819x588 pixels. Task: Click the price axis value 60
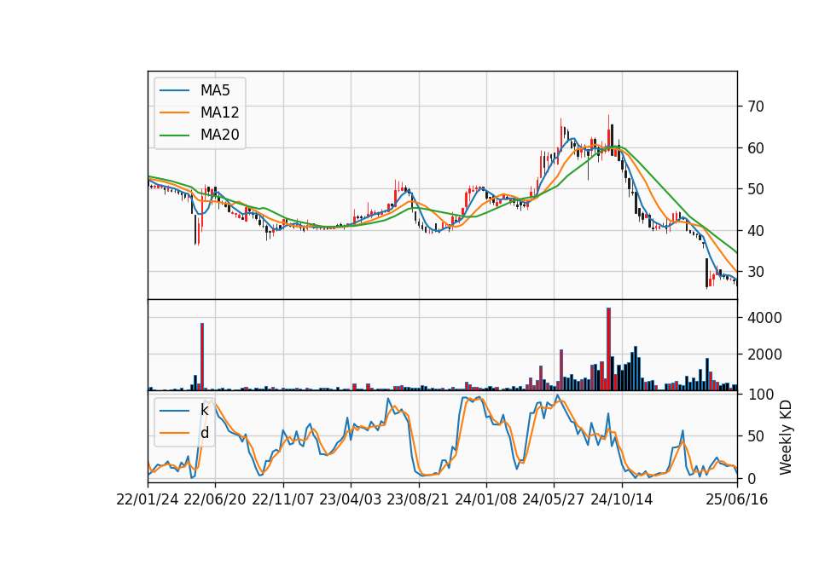point(756,148)
